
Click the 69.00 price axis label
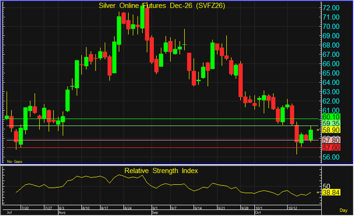(331, 36)
